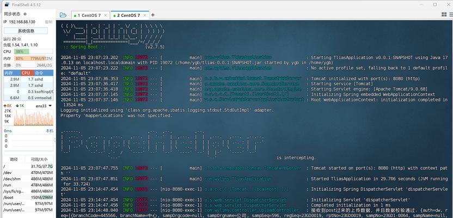Click the 'Property mapperLocations was not specified' line
This screenshot has height=218, width=453.
(x=116, y=116)
